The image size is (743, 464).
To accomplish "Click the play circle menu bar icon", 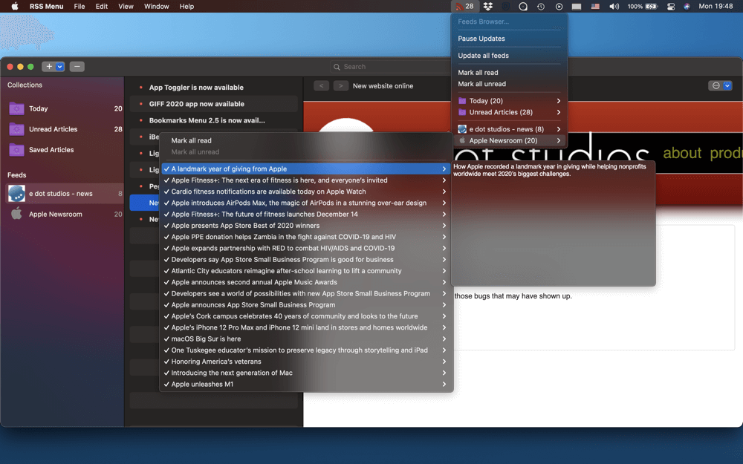I will pos(559,6).
